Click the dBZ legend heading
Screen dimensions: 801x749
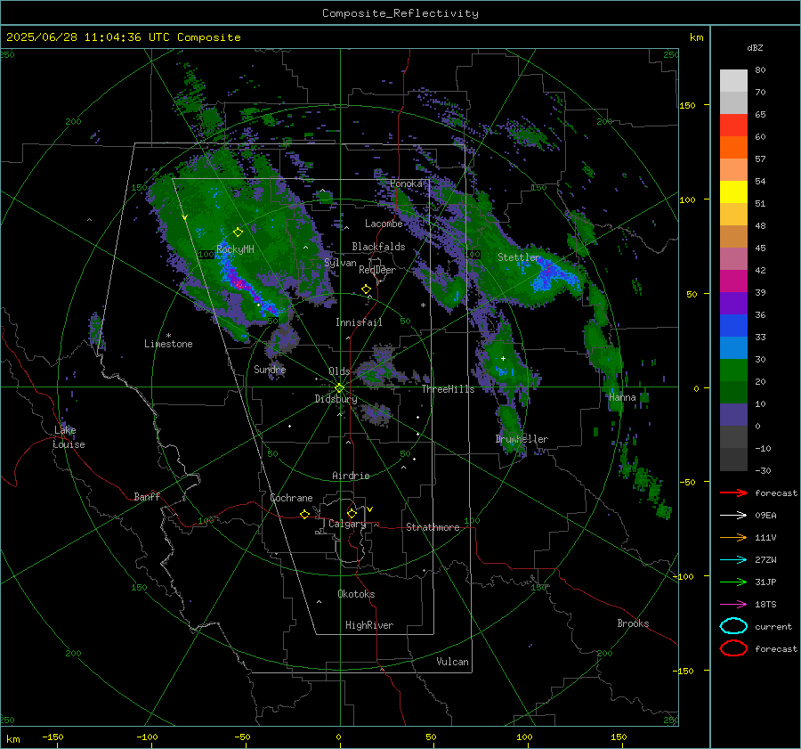755,47
